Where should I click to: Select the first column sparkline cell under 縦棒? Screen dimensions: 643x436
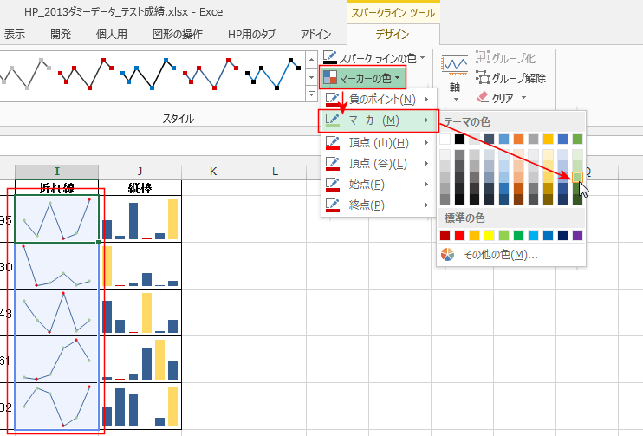click(x=140, y=218)
